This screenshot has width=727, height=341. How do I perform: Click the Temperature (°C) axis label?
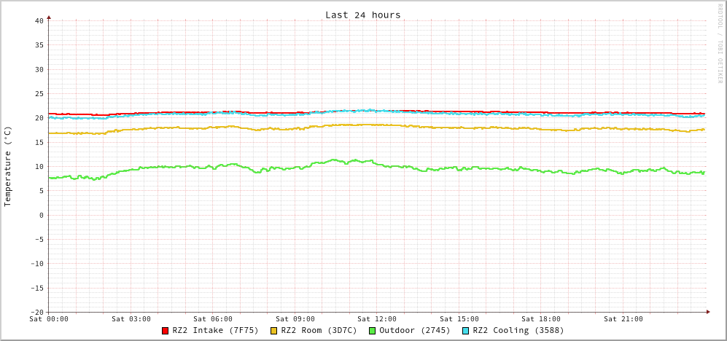point(8,166)
